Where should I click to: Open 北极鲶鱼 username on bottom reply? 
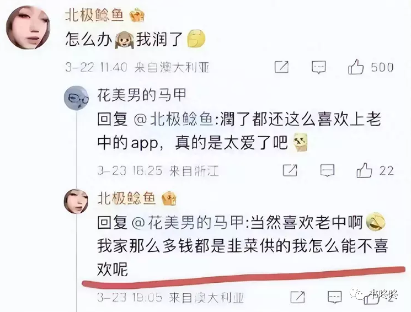coord(126,198)
